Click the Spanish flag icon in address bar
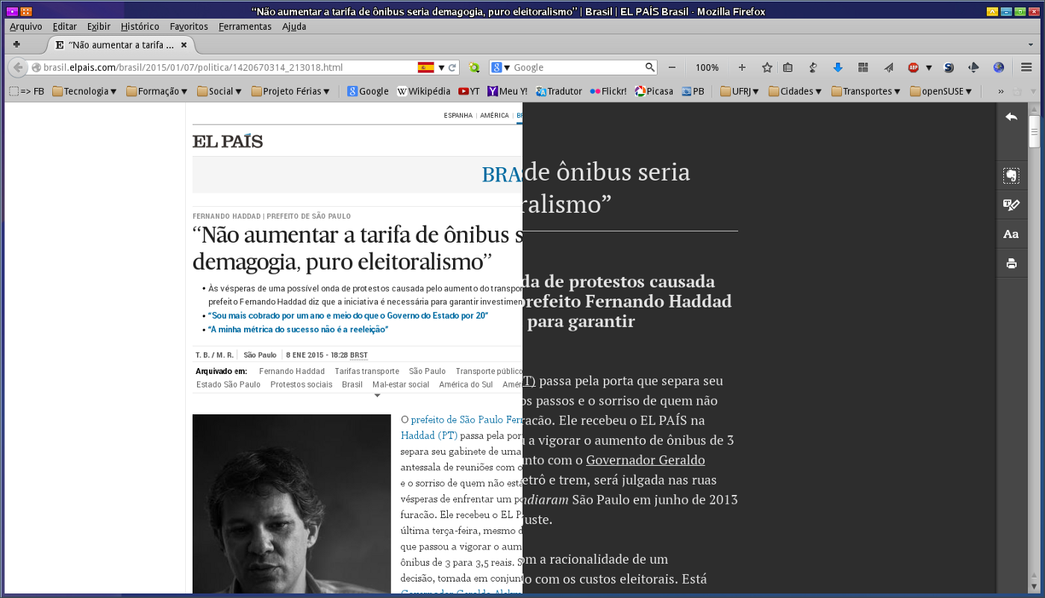The width and height of the screenshot is (1045, 598). pos(425,67)
